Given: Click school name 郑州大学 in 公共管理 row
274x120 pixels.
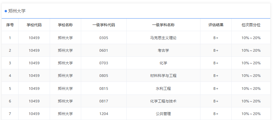Looking at the screenshot, I should tap(65, 114).
